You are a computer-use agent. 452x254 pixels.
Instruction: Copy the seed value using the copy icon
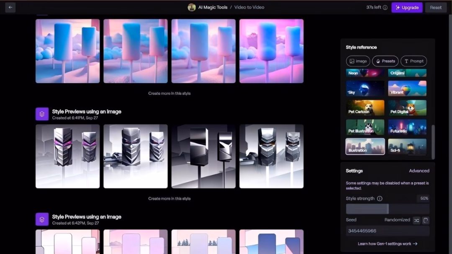(426, 220)
